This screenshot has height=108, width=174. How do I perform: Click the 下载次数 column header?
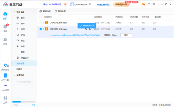pyautogui.click(x=157, y=17)
